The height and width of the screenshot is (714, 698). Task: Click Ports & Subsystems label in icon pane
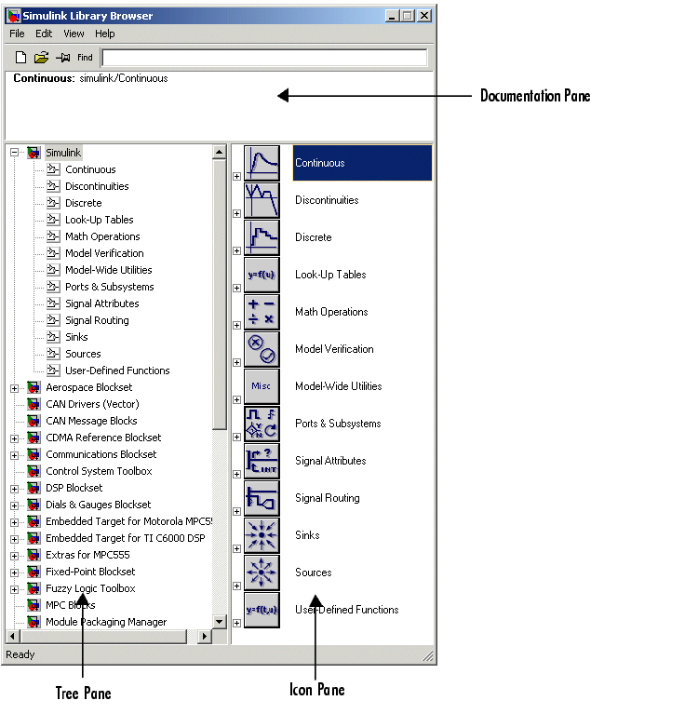pos(338,424)
